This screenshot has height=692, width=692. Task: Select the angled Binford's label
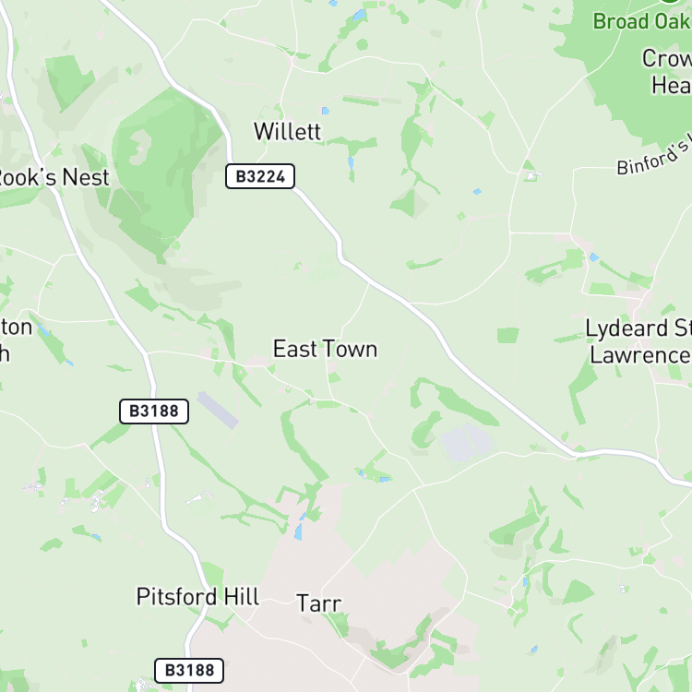654,155
